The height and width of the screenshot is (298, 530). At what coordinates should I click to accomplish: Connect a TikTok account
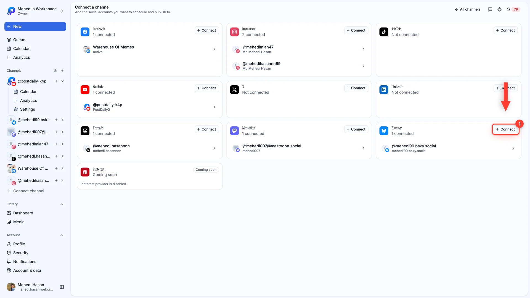[x=505, y=30]
